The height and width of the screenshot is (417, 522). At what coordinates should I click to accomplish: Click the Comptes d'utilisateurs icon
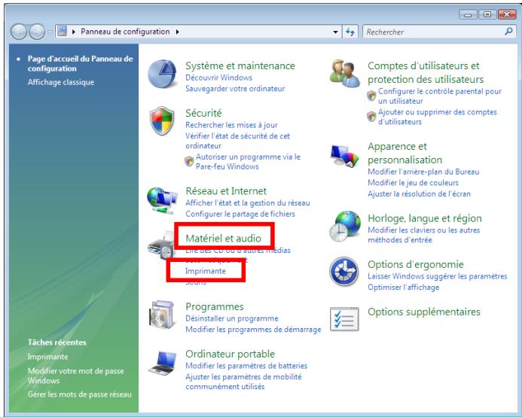pyautogui.click(x=344, y=76)
